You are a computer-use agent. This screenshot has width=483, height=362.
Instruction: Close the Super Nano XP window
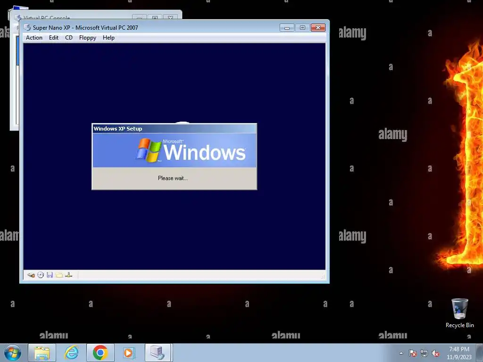point(318,28)
